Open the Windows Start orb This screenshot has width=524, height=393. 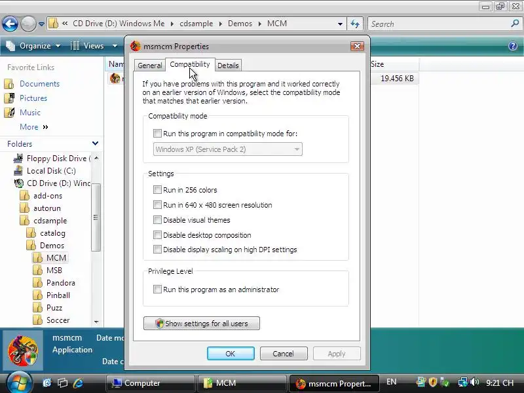click(19, 383)
